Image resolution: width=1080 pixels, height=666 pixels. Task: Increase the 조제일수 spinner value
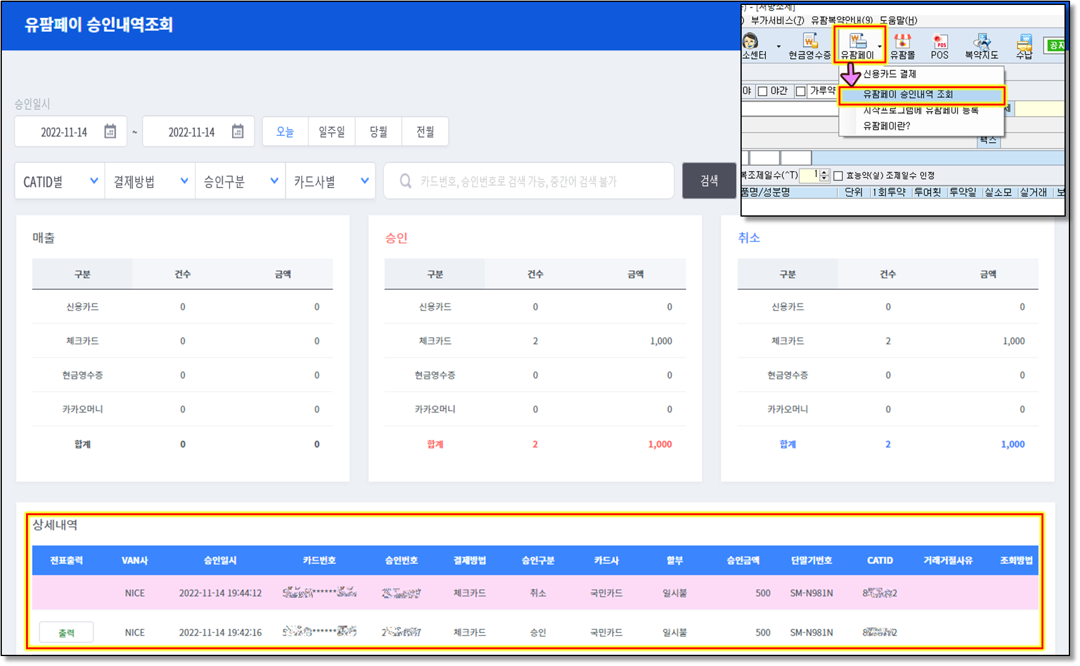[x=824, y=173]
